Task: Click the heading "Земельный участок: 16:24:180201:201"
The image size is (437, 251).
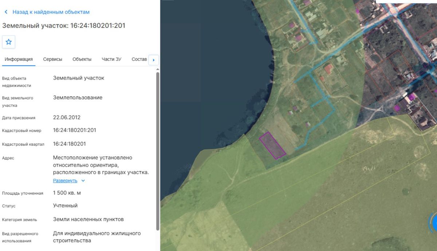Action: [x=64, y=25]
